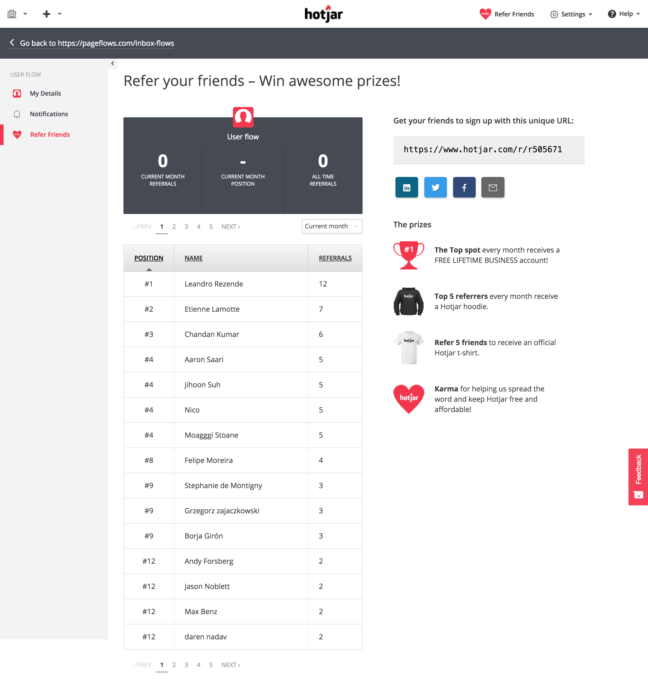Share the referral via LinkedIn
Image resolution: width=648 pixels, height=698 pixels.
(x=407, y=188)
